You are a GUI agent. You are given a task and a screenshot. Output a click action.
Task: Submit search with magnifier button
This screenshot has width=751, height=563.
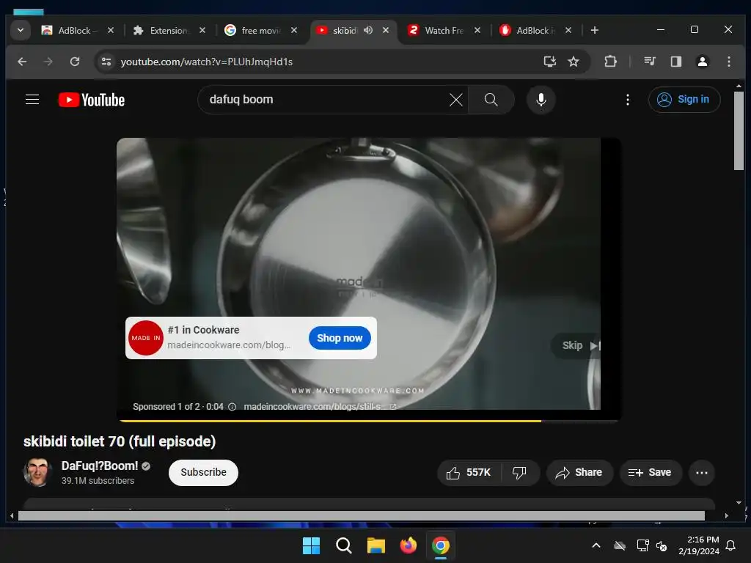coord(491,100)
